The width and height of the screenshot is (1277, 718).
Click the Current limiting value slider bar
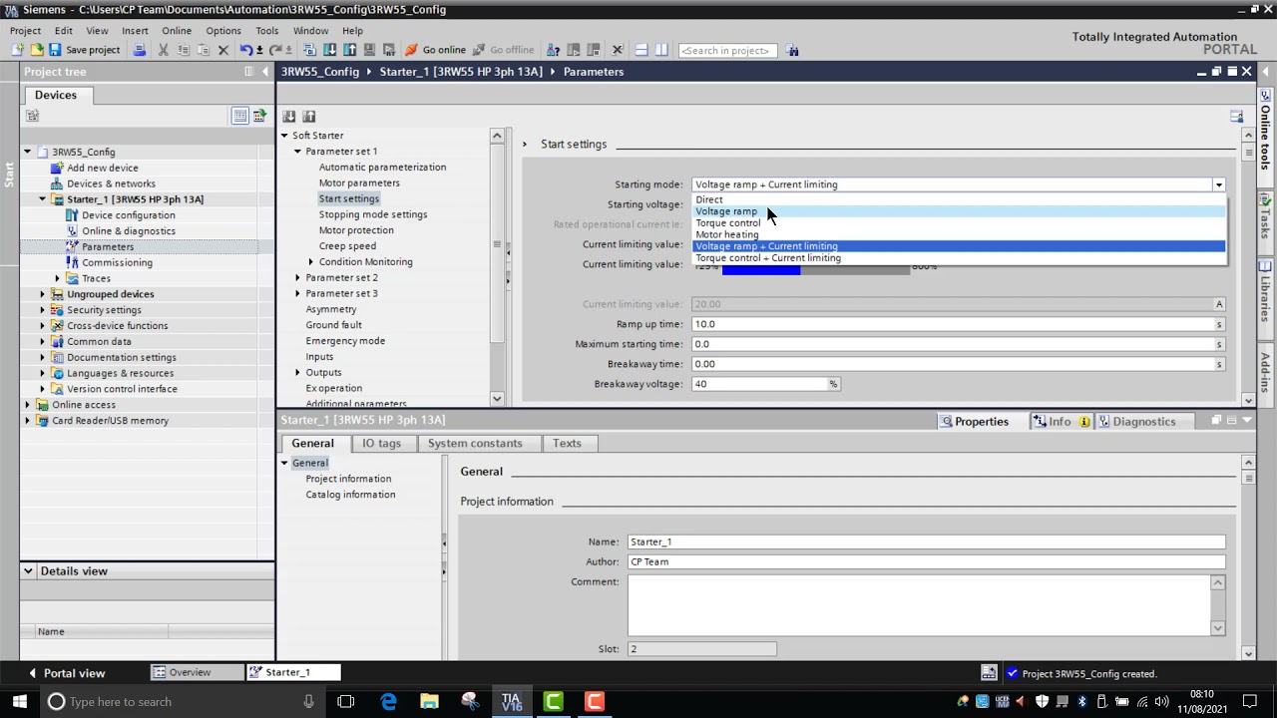pos(816,266)
